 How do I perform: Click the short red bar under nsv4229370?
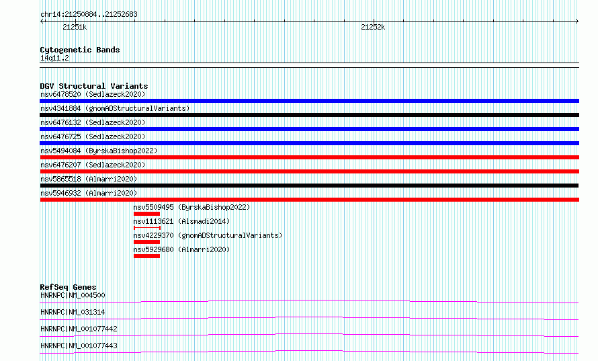coord(147,242)
